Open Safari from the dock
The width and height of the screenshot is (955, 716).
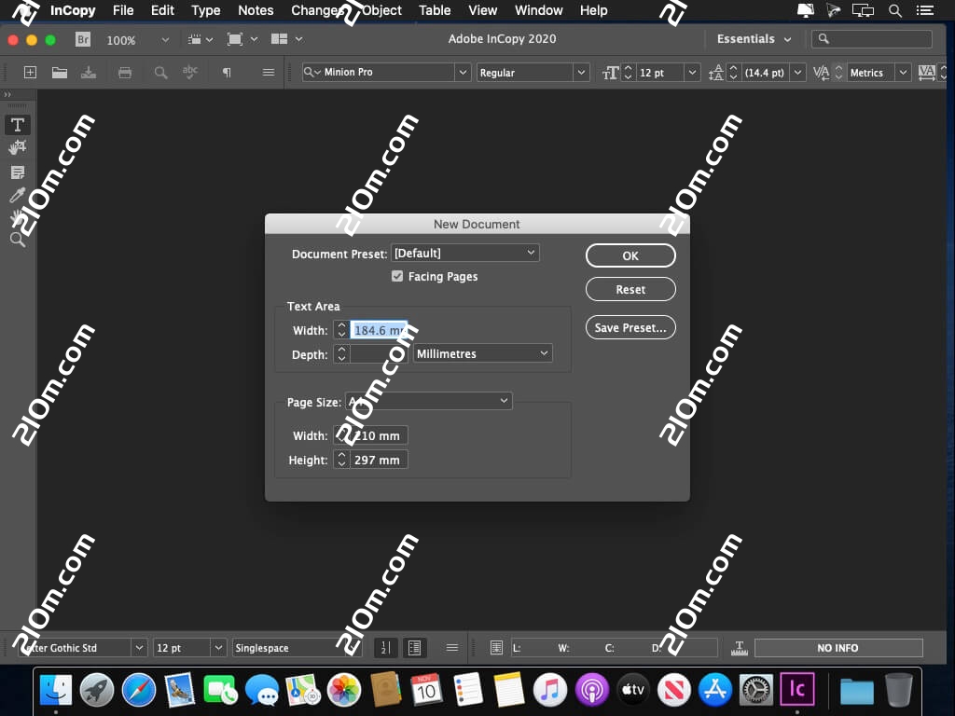pos(138,690)
